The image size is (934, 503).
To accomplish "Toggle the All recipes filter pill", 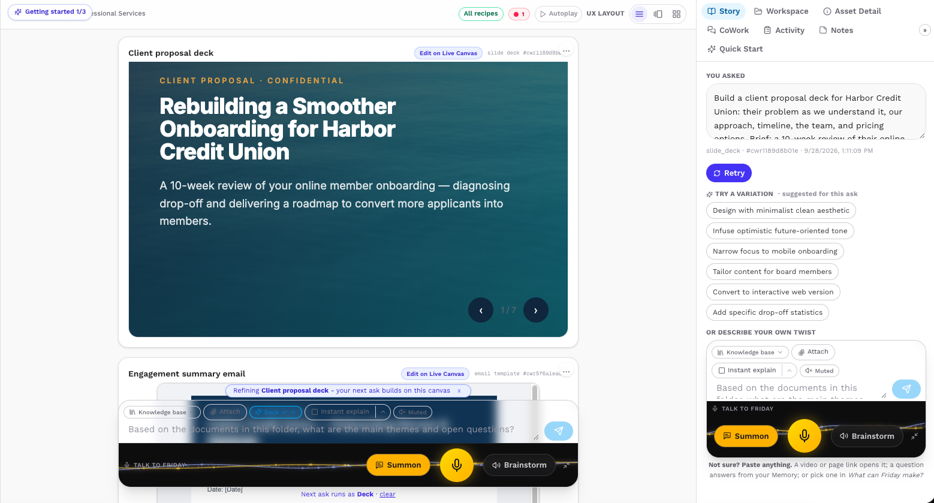I will (x=481, y=14).
